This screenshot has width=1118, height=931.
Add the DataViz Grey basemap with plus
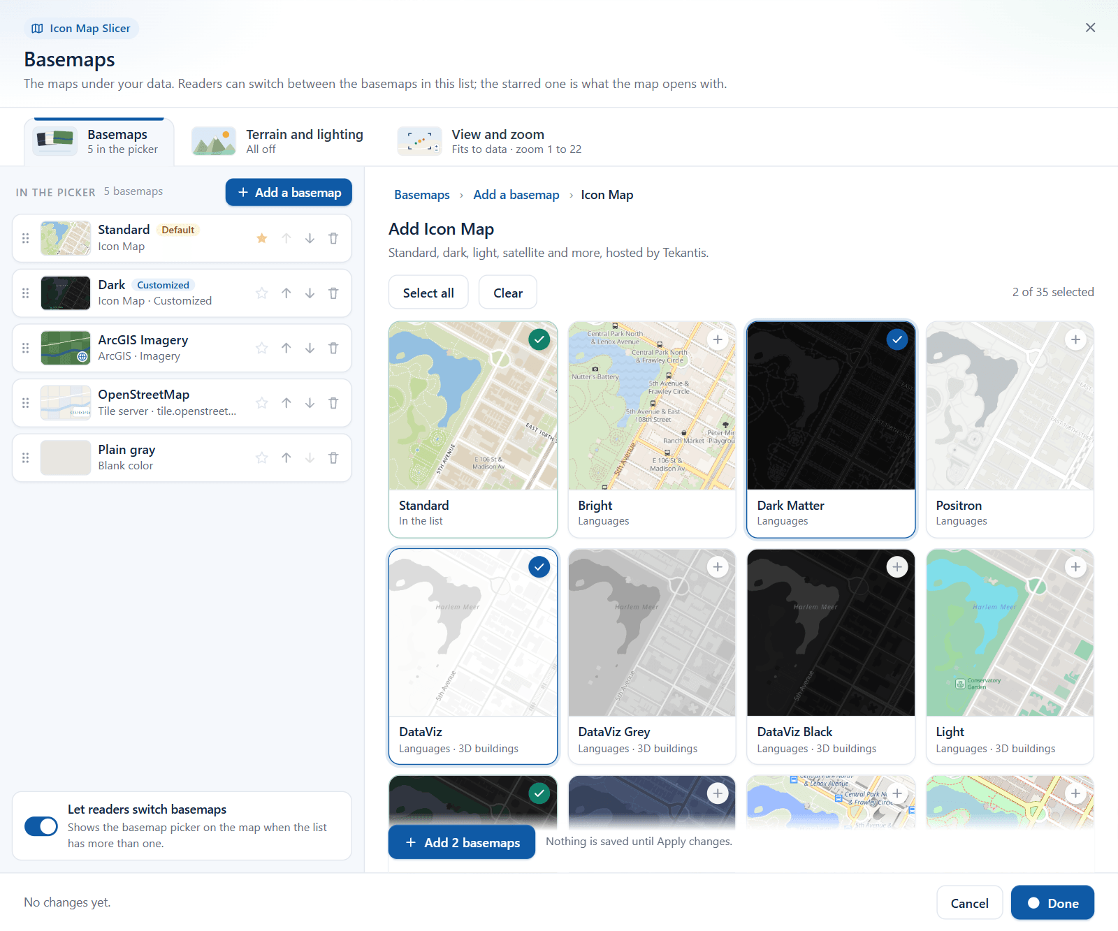(718, 567)
